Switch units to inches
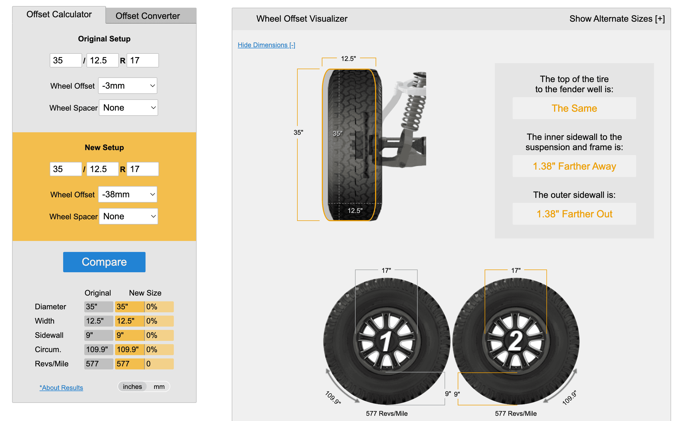Image resolution: width=687 pixels, height=421 pixels. 132,386
